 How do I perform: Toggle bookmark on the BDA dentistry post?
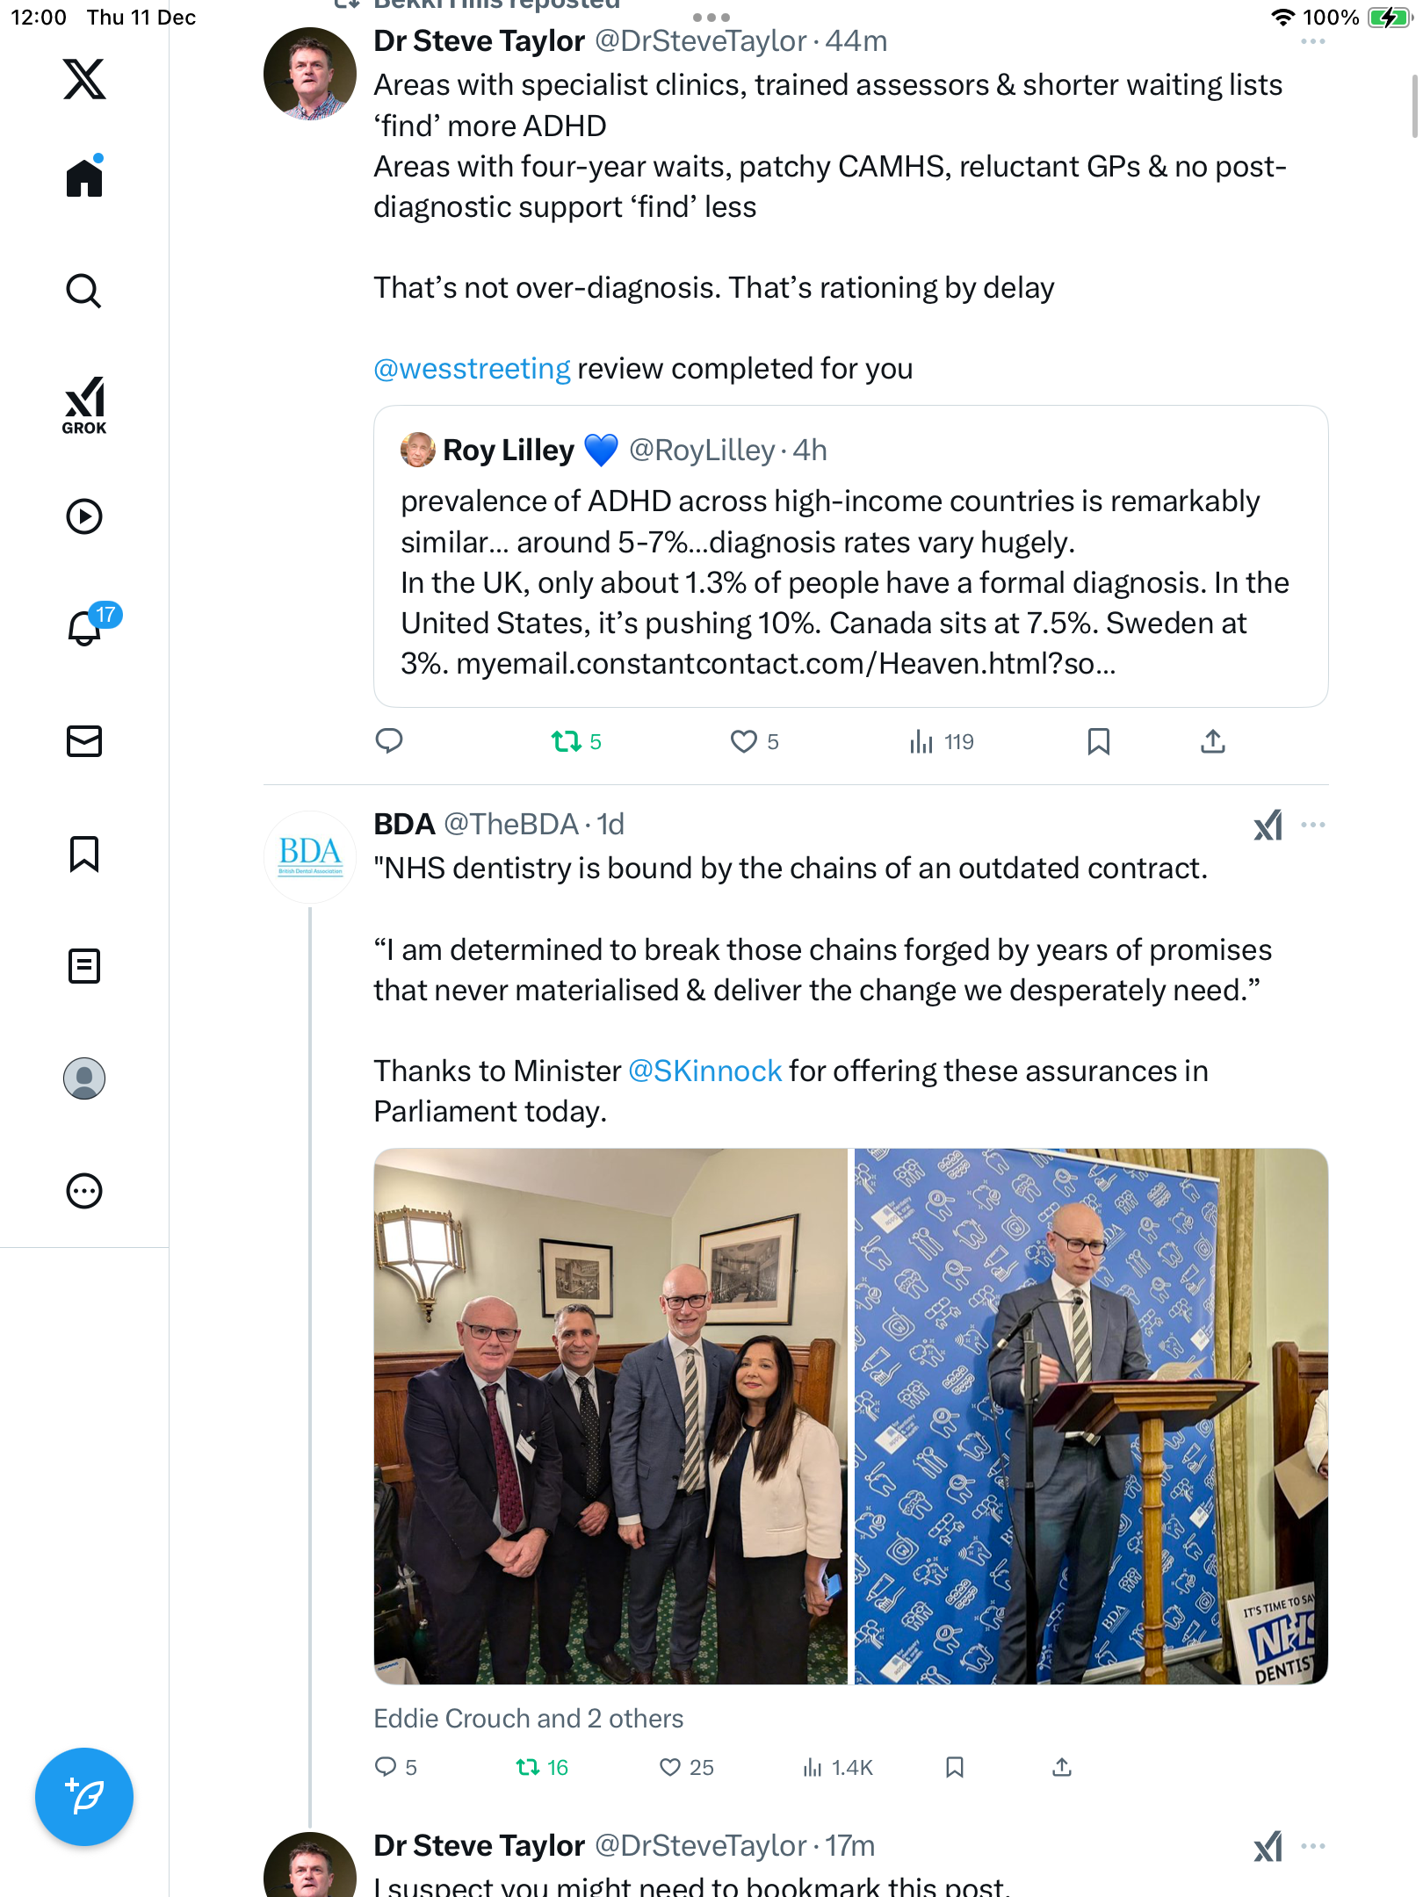pos(955,1767)
